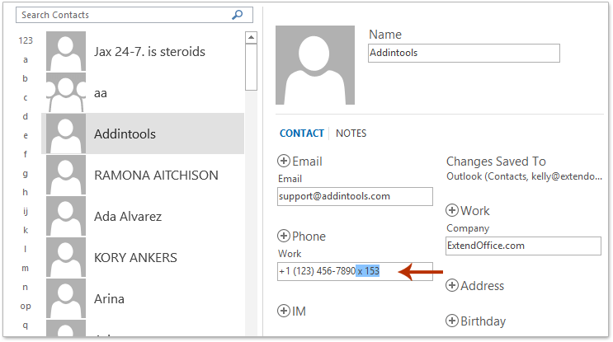Jump to letter c in the index
The width and height of the screenshot is (613, 342).
point(26,97)
